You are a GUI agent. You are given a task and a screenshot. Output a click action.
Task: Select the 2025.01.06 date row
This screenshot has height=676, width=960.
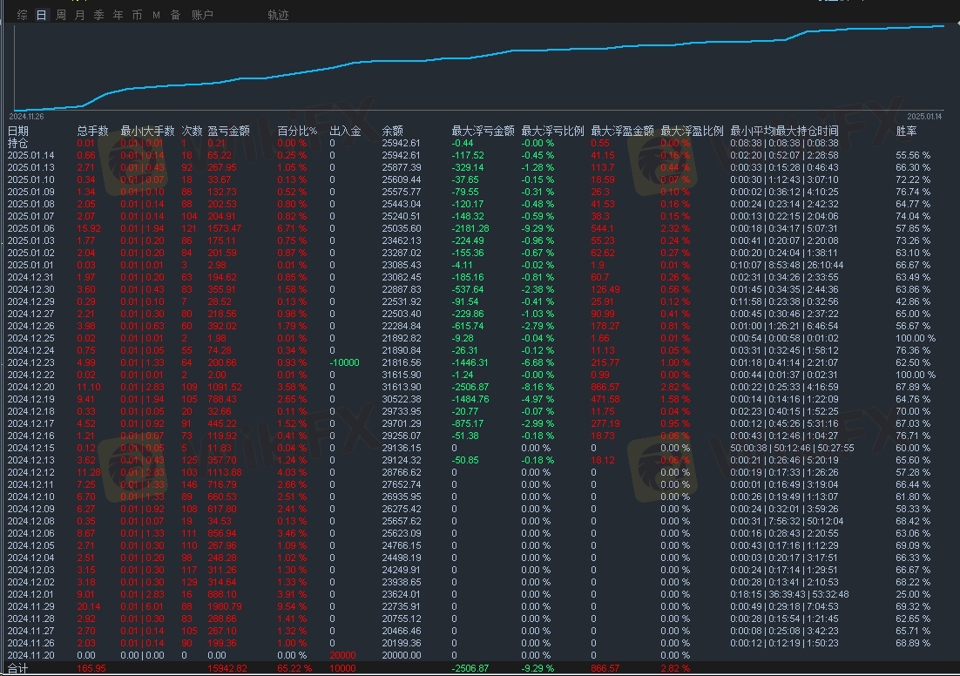tap(30, 228)
